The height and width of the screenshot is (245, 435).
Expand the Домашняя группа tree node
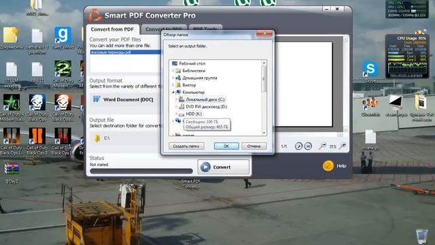tap(173, 78)
